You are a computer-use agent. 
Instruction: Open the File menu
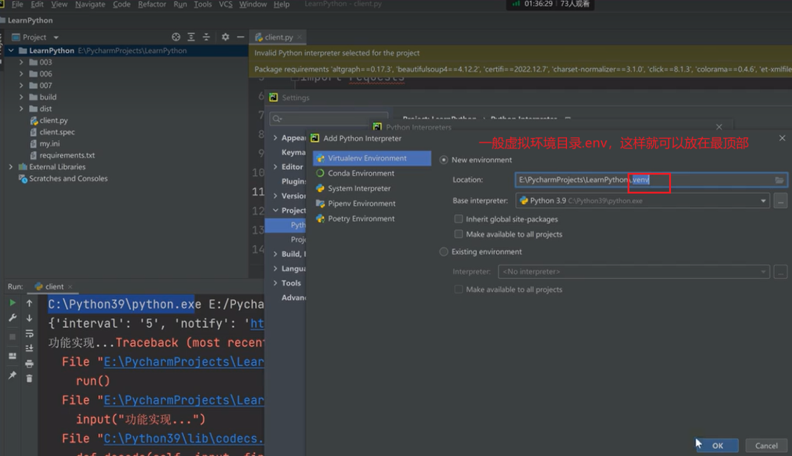tap(17, 4)
